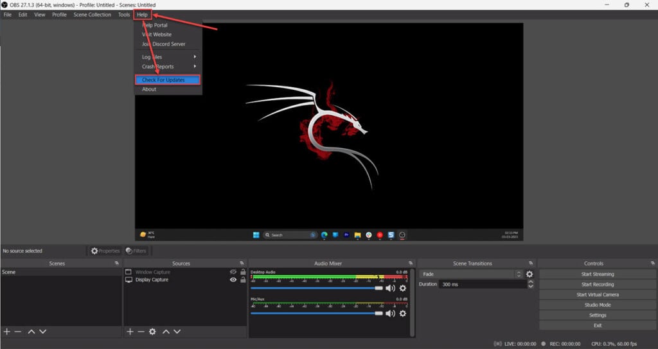The width and height of the screenshot is (658, 349).
Task: Open Mic/Aux settings gear
Action: (x=403, y=313)
